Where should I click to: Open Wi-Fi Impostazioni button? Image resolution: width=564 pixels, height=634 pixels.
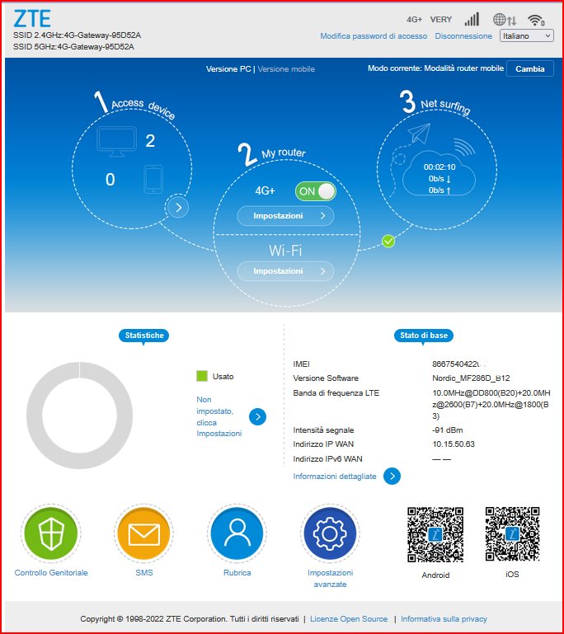pos(285,271)
